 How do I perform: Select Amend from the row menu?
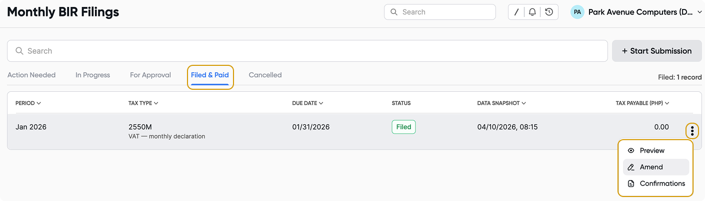(x=651, y=167)
